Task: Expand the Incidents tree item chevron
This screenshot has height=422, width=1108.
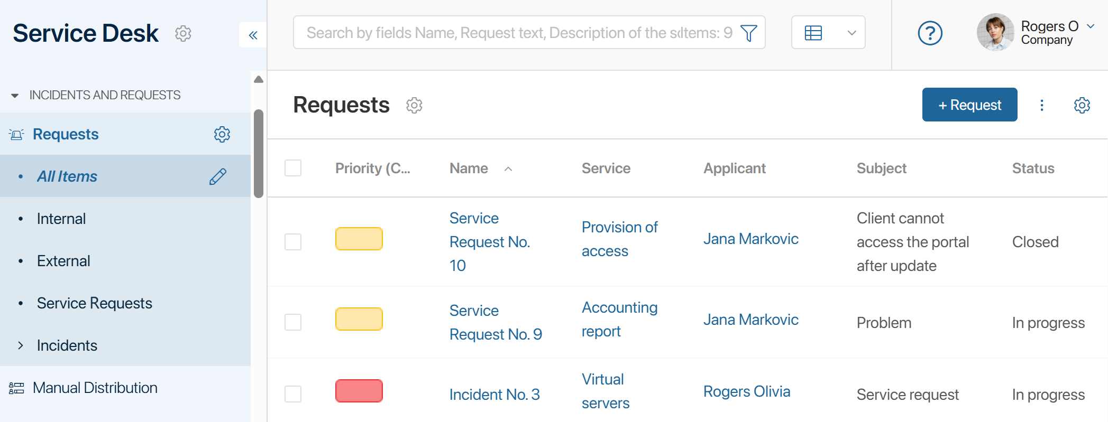Action: click(21, 345)
